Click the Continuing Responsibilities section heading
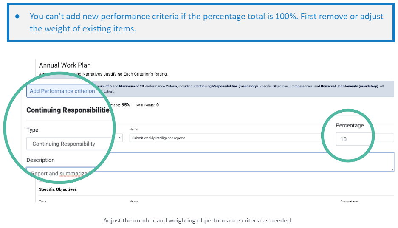Image resolution: width=398 pixels, height=228 pixels. point(68,110)
